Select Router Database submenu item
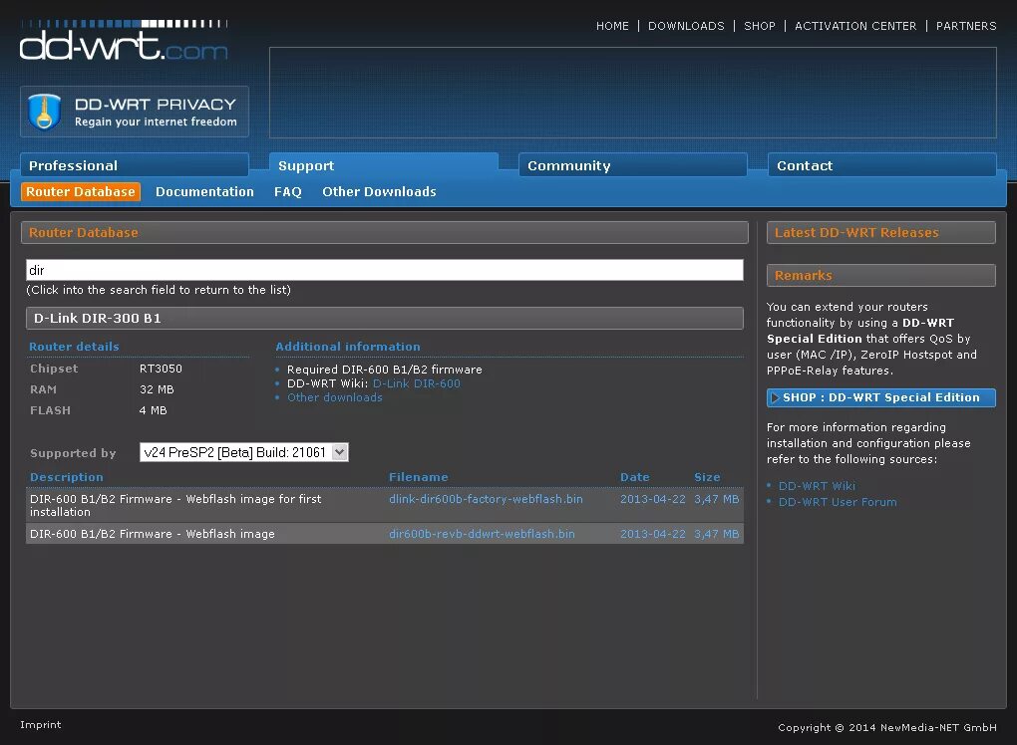Screen dimensions: 1017x745 81,192
